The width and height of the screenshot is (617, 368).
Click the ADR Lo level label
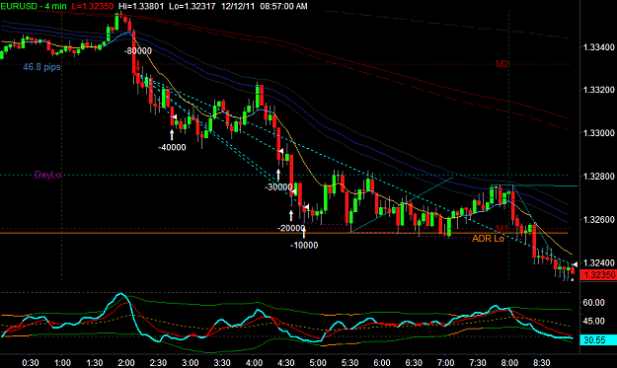pyautogui.click(x=488, y=239)
